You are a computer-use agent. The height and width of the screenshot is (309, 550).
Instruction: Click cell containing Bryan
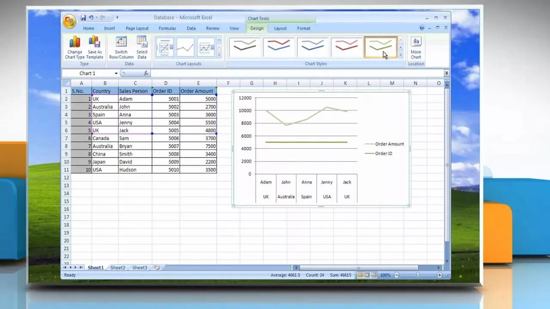point(135,146)
